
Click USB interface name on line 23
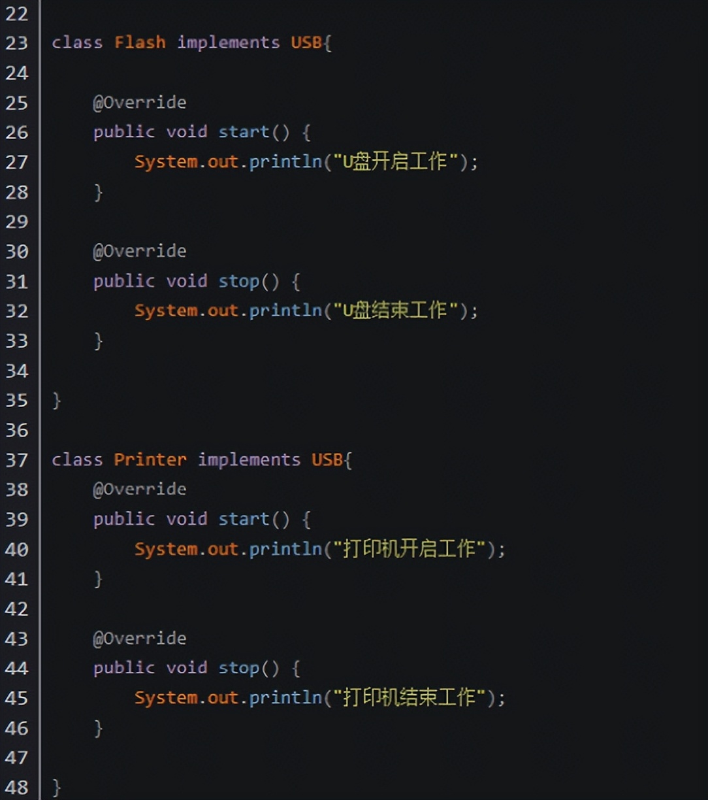click(x=306, y=43)
